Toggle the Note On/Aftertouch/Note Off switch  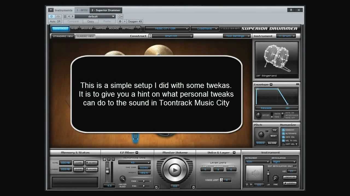[282, 115]
